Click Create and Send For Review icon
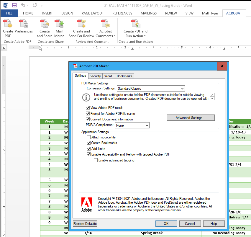251x237 pixels. pyautogui.click(x=81, y=28)
